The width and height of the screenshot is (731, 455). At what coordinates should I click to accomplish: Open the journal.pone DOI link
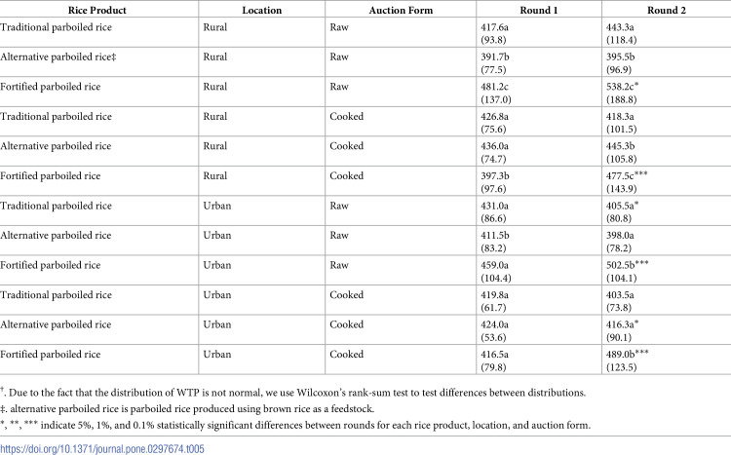(102, 449)
